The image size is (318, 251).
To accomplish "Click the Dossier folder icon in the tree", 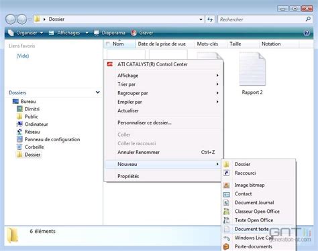I will click(19, 155).
